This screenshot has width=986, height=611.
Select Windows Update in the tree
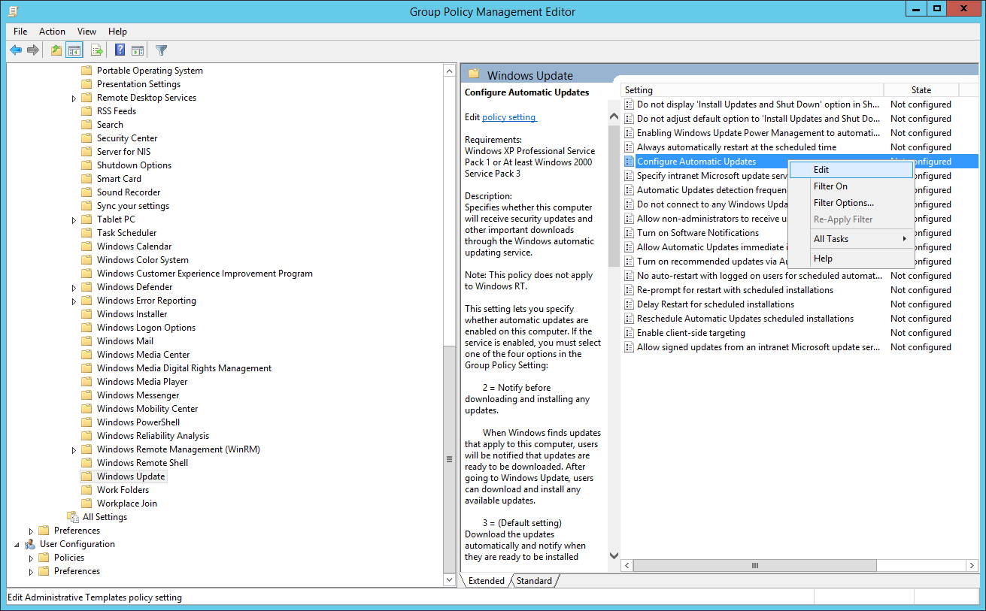coord(131,476)
